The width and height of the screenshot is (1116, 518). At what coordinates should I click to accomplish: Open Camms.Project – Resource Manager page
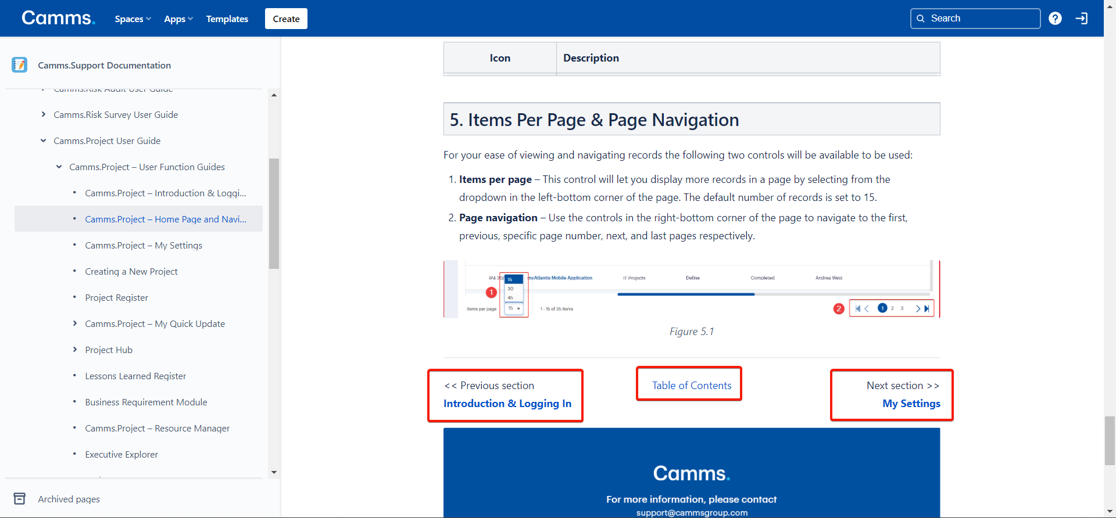tap(157, 428)
